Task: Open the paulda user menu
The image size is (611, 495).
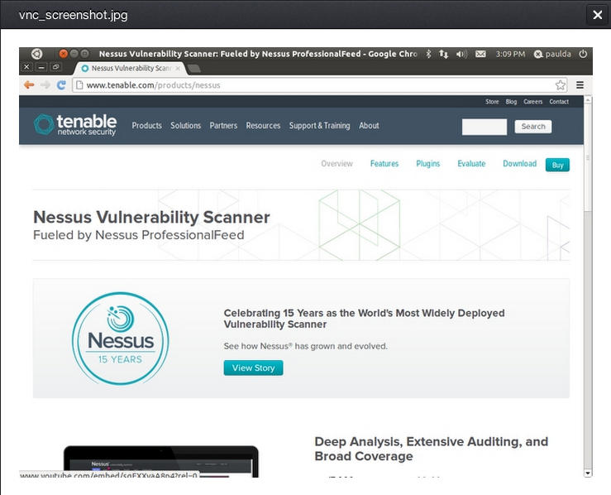Action: [x=552, y=54]
